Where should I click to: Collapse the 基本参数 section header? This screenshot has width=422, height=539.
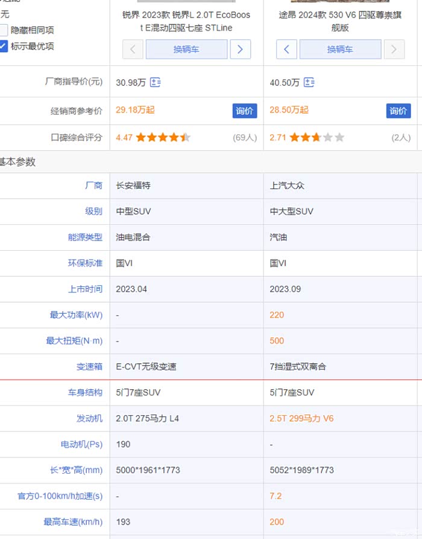[18, 162]
